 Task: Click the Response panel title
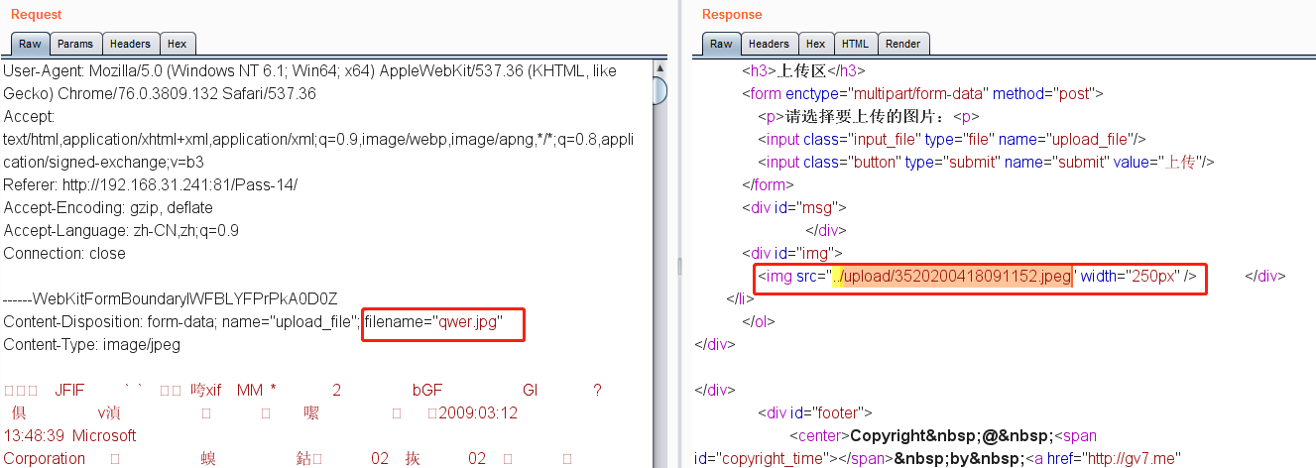coord(732,15)
